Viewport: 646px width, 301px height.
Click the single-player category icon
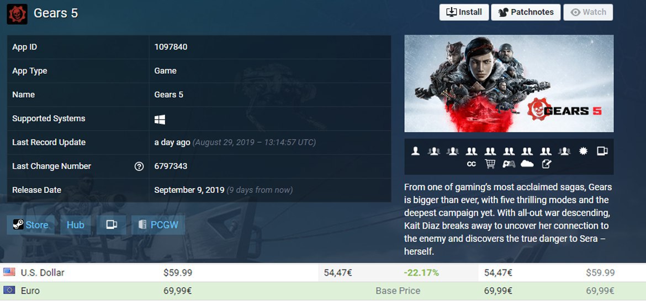[415, 151]
